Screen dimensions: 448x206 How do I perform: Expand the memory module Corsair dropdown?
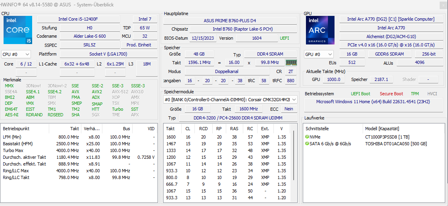pos(230,100)
